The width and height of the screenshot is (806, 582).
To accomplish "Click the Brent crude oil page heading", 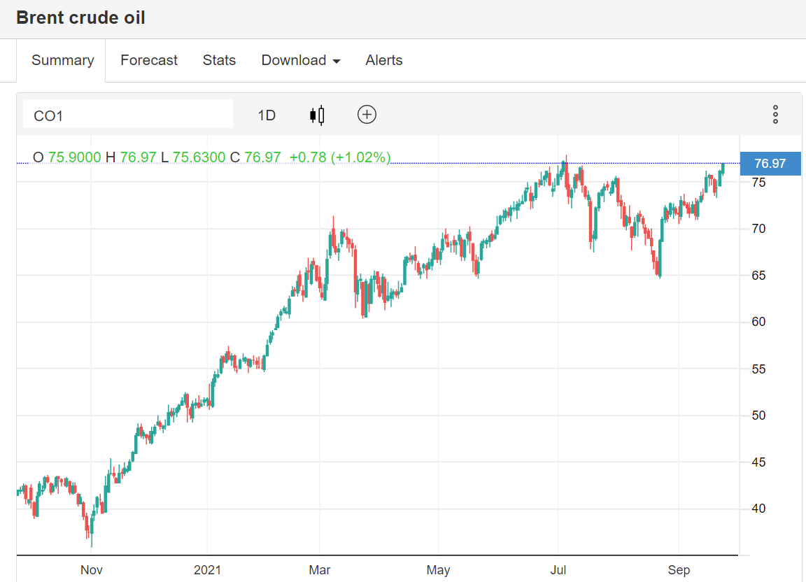I will (x=81, y=18).
